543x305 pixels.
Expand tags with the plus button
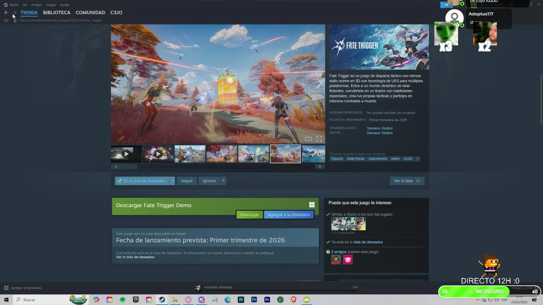(x=417, y=159)
